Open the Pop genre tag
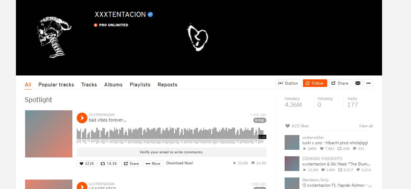Image resolution: width=411 pixels, height=189 pixels. pos(260,120)
